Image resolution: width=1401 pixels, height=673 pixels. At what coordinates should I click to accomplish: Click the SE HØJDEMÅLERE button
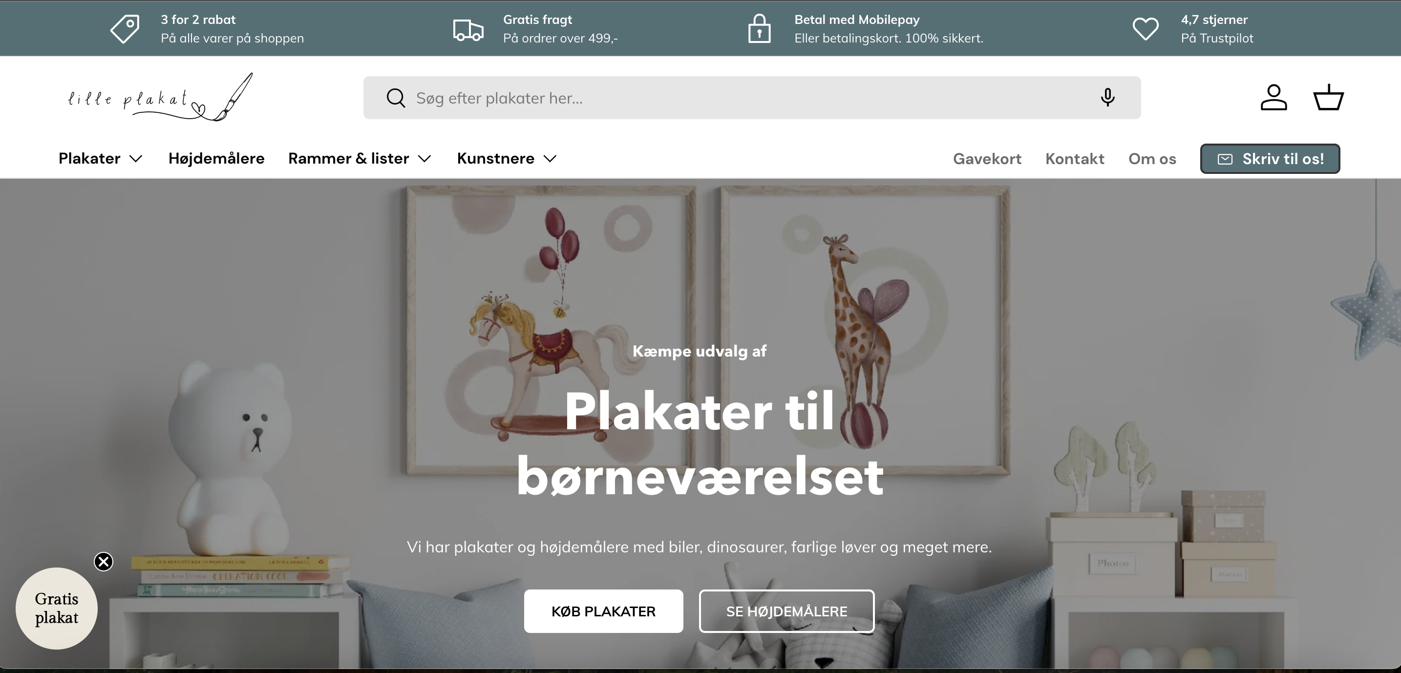pyautogui.click(x=786, y=611)
